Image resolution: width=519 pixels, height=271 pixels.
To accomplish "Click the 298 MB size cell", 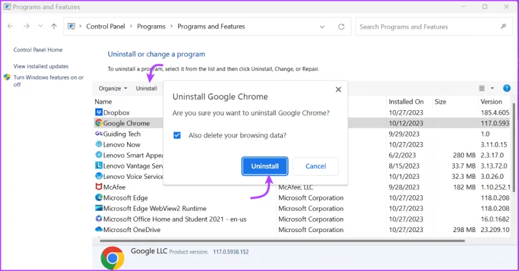I will point(464,230).
